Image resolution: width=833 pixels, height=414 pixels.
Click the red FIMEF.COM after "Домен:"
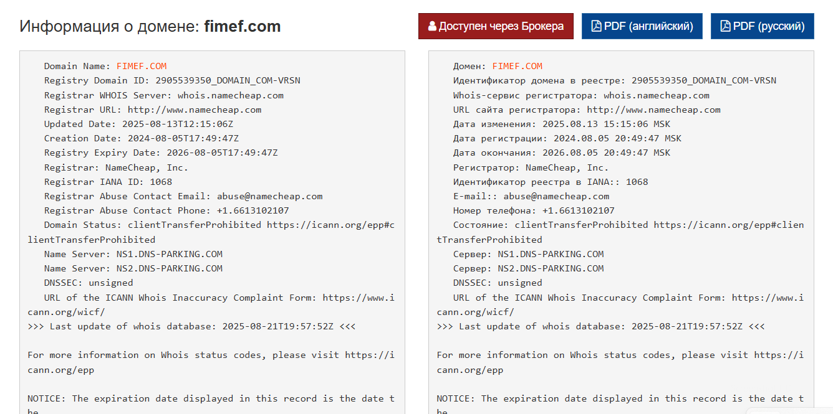518,66
